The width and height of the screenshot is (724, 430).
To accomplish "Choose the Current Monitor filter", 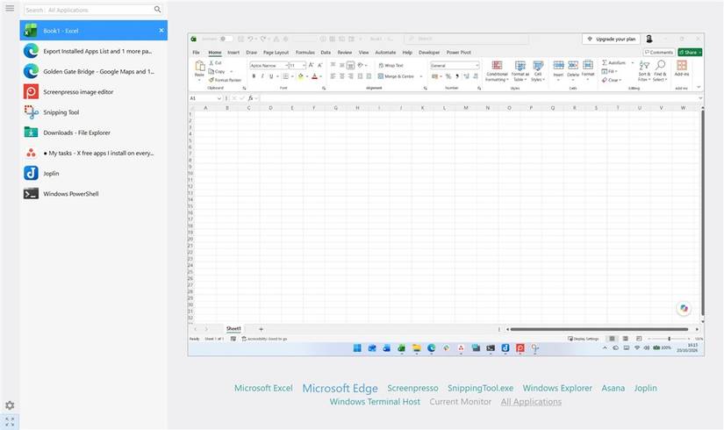I will (x=461, y=401).
